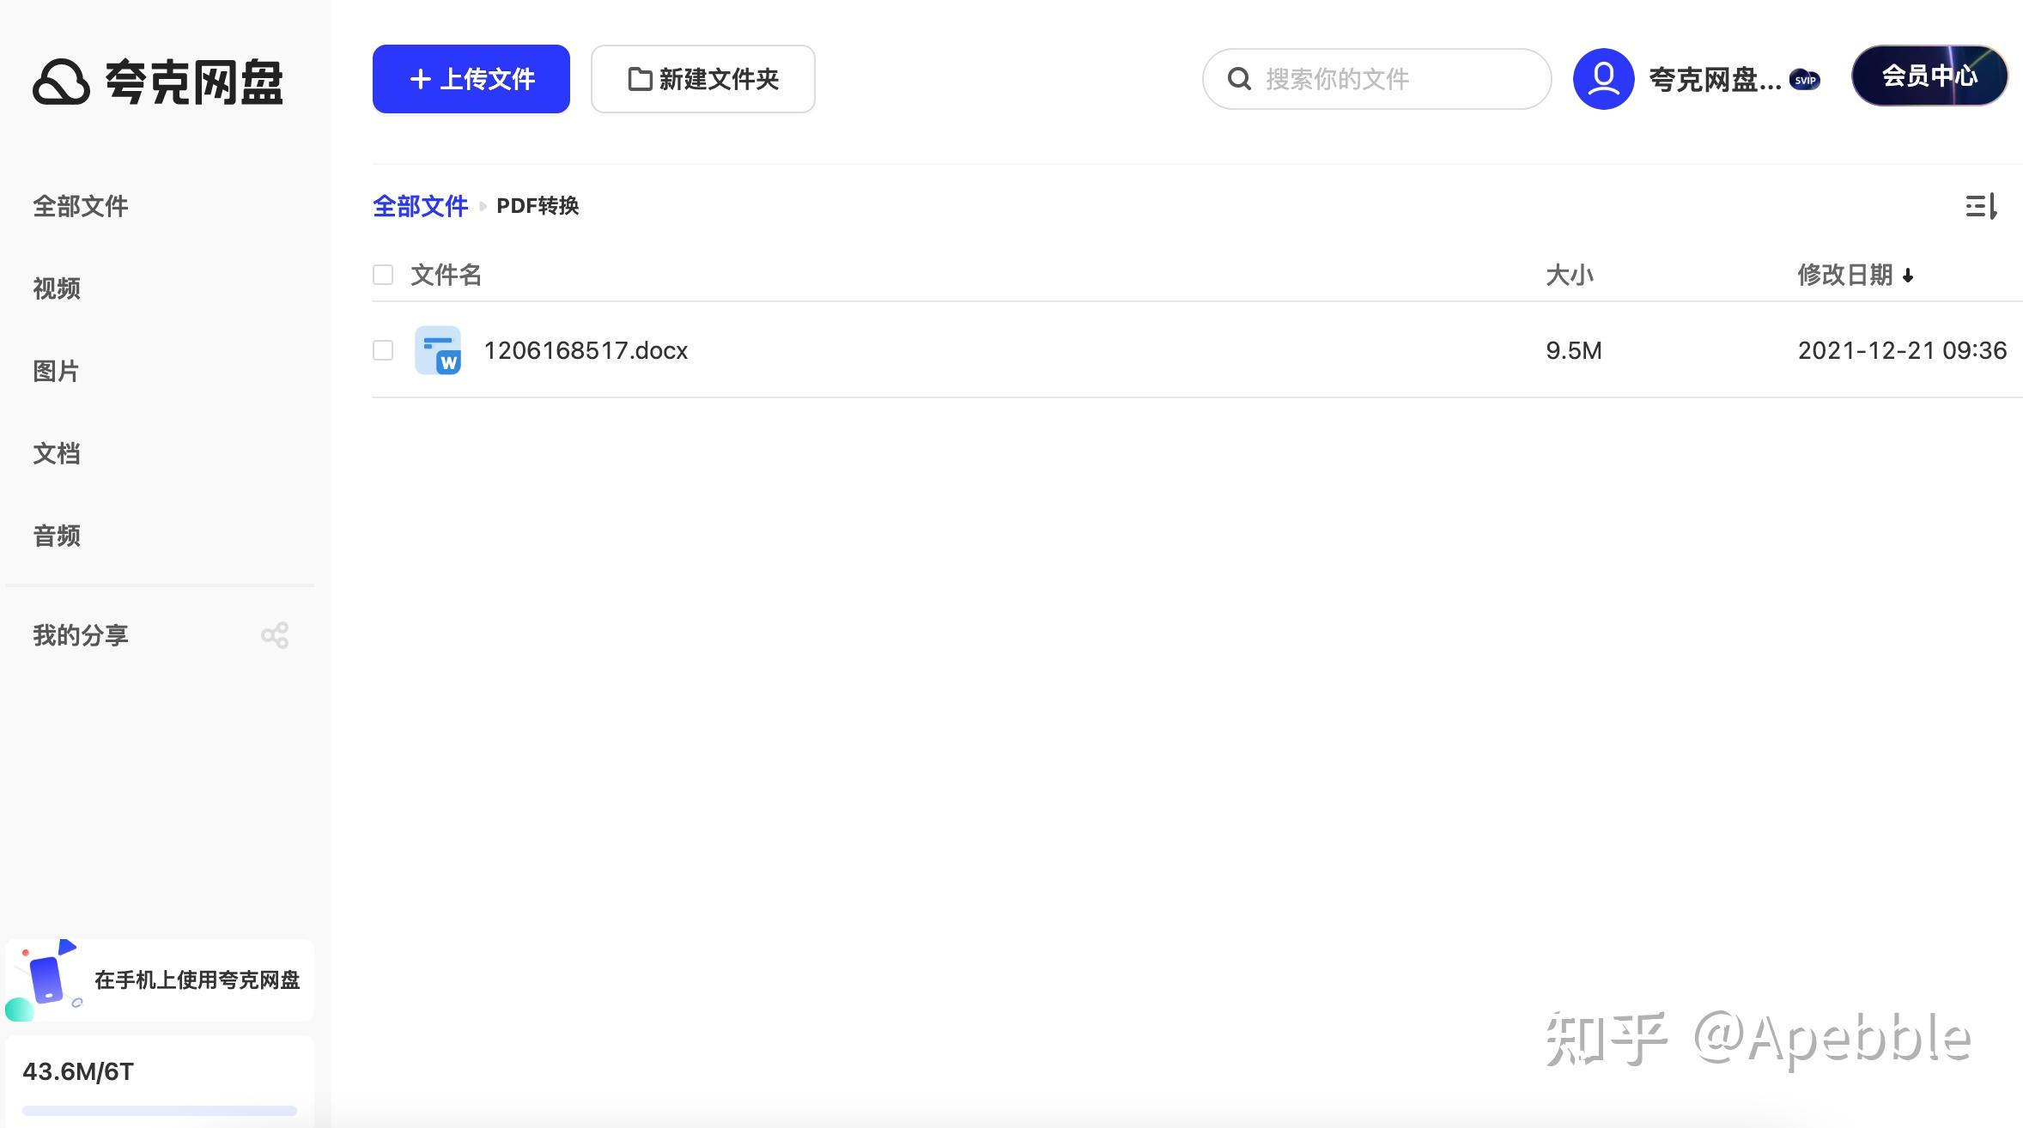Open 我的分享 in the sidebar
The image size is (2023, 1128).
(x=81, y=635)
